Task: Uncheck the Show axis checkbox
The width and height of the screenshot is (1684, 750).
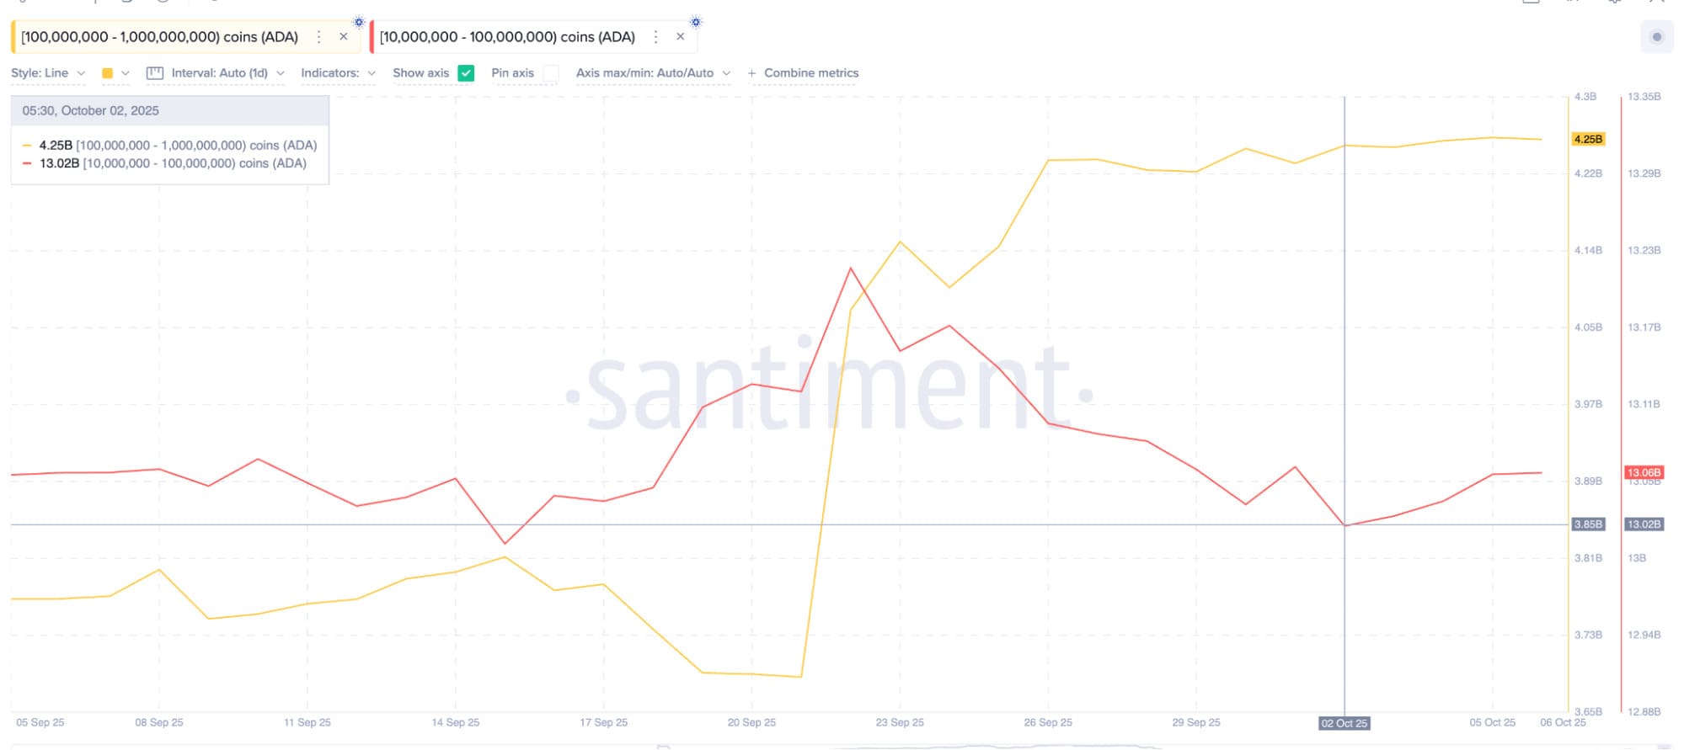Action: point(466,73)
